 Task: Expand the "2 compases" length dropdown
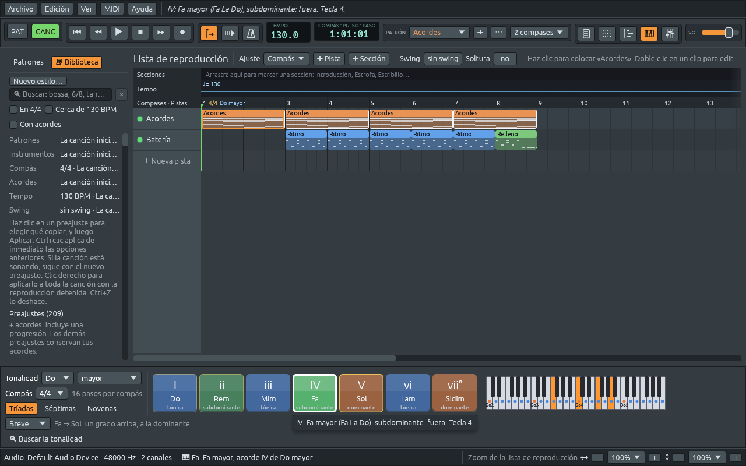pos(539,33)
